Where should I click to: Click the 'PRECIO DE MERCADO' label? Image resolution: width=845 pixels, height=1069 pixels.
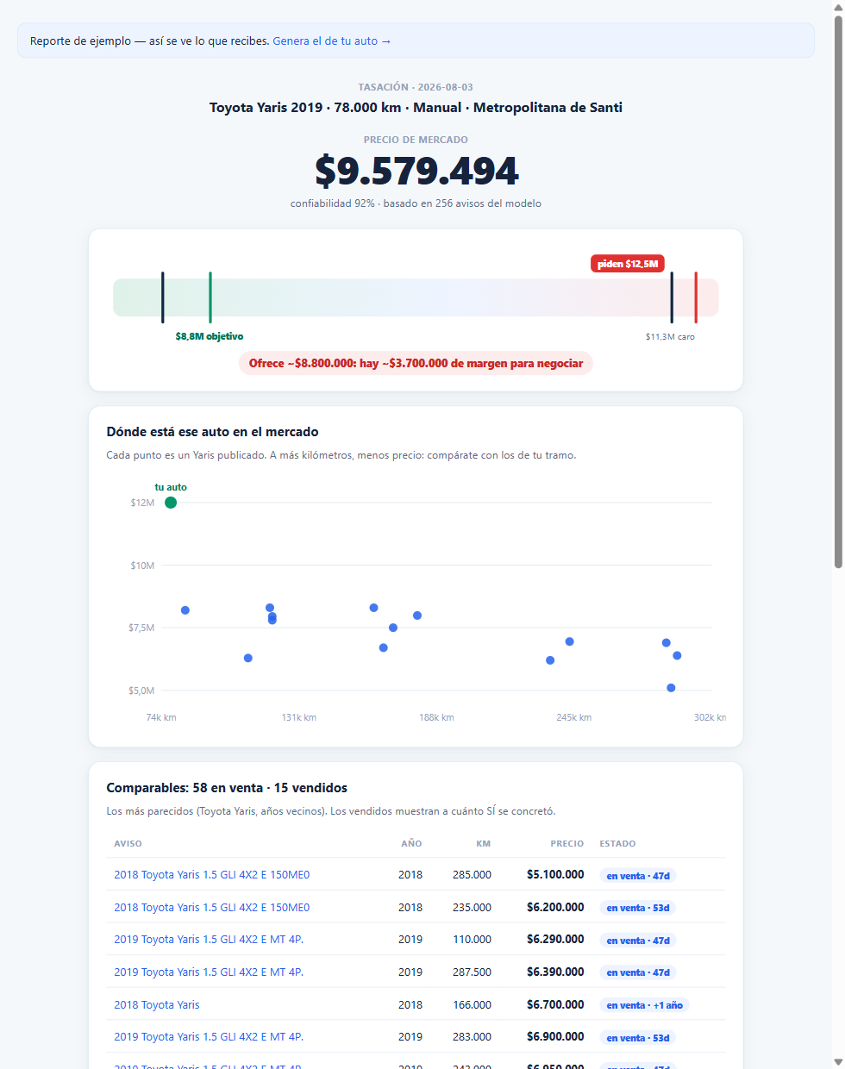point(416,140)
